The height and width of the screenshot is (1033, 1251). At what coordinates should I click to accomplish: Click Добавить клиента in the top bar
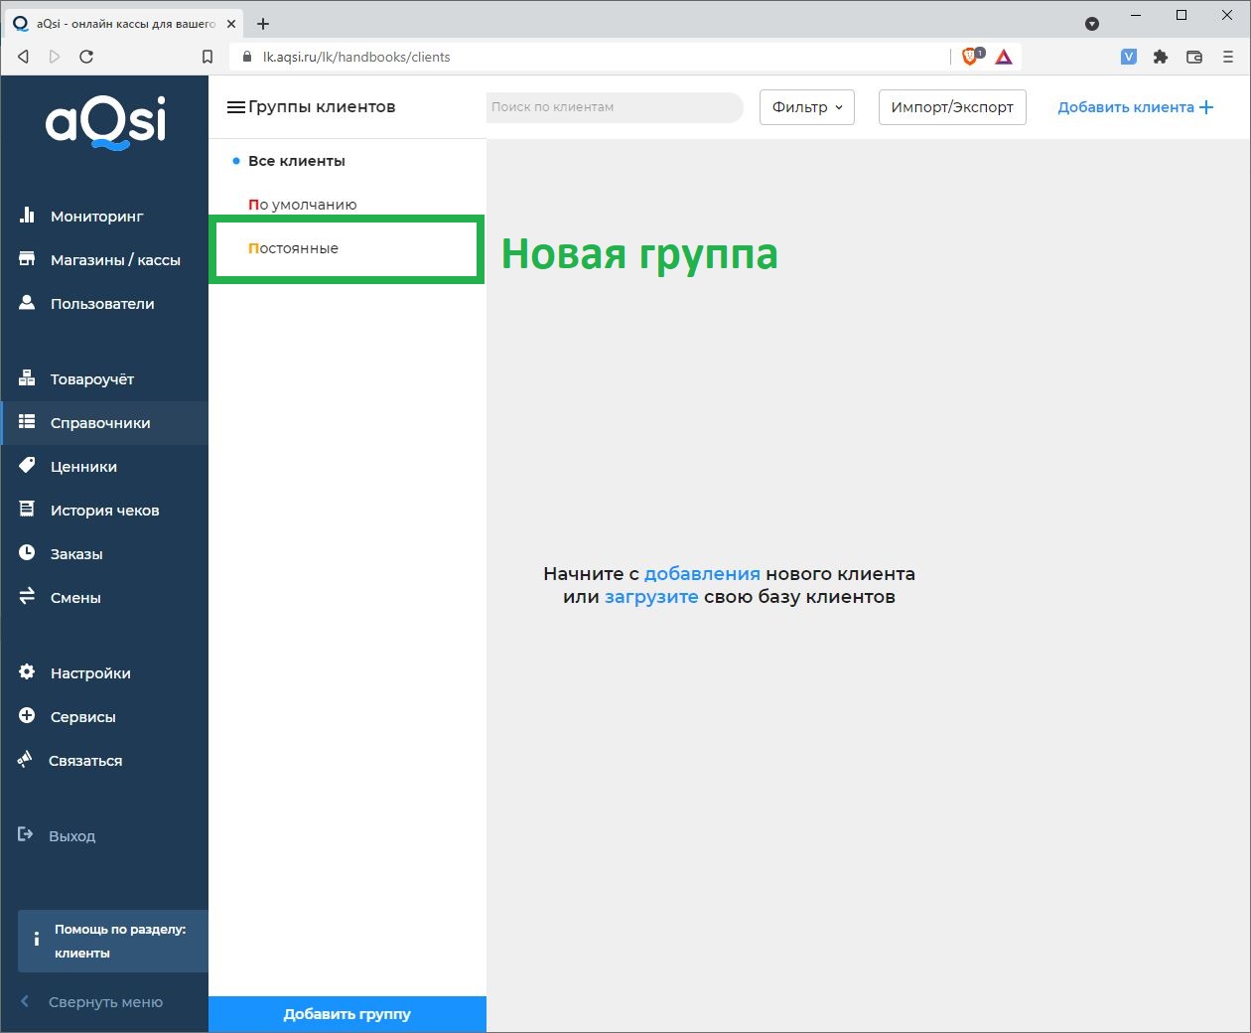point(1136,106)
